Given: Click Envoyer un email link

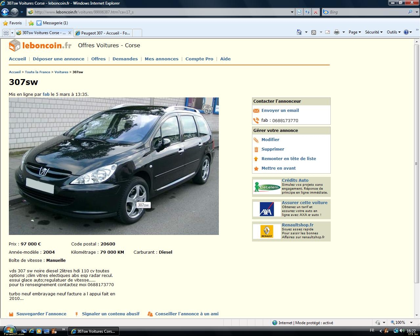Looking at the screenshot, I should (x=280, y=111).
